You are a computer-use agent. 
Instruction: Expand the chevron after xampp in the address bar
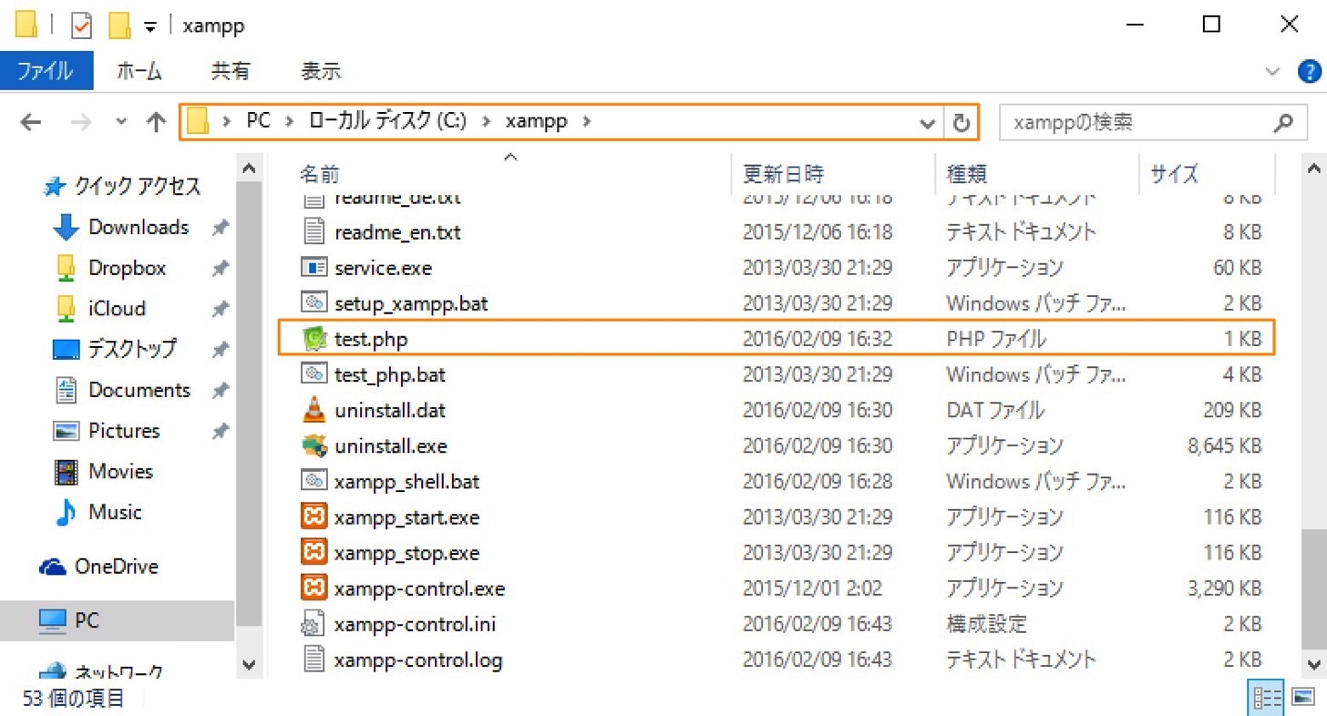pyautogui.click(x=585, y=122)
